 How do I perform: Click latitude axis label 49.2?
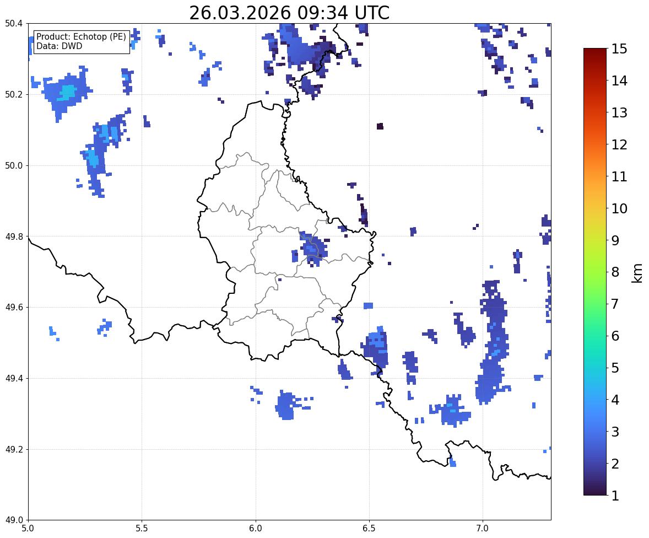[13, 449]
